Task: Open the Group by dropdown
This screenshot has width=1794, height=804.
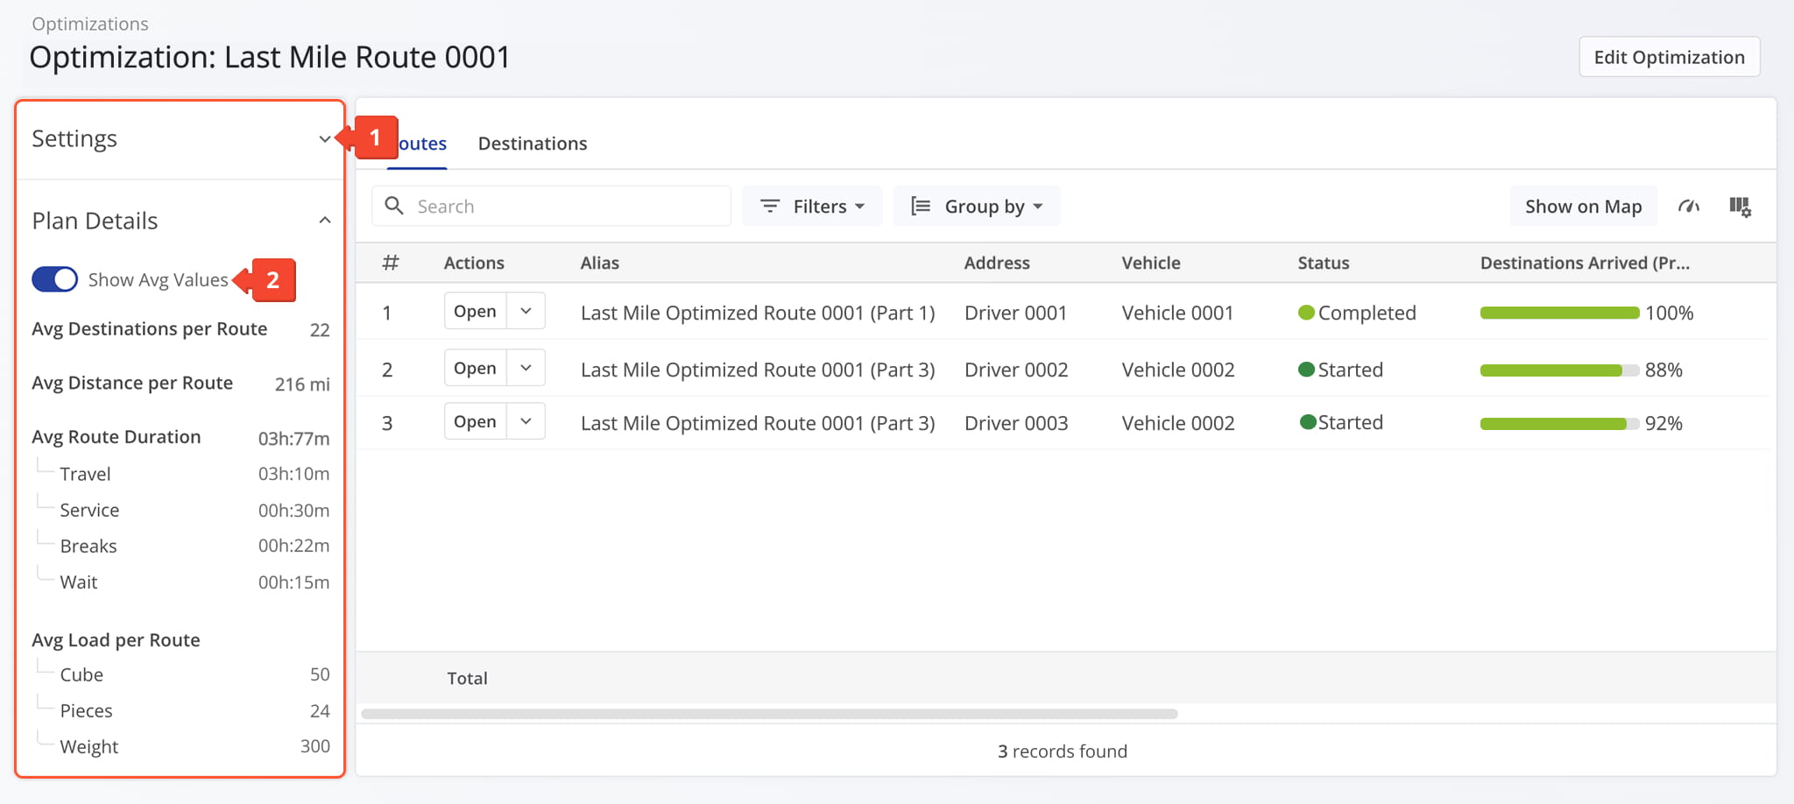Action: [x=977, y=206]
